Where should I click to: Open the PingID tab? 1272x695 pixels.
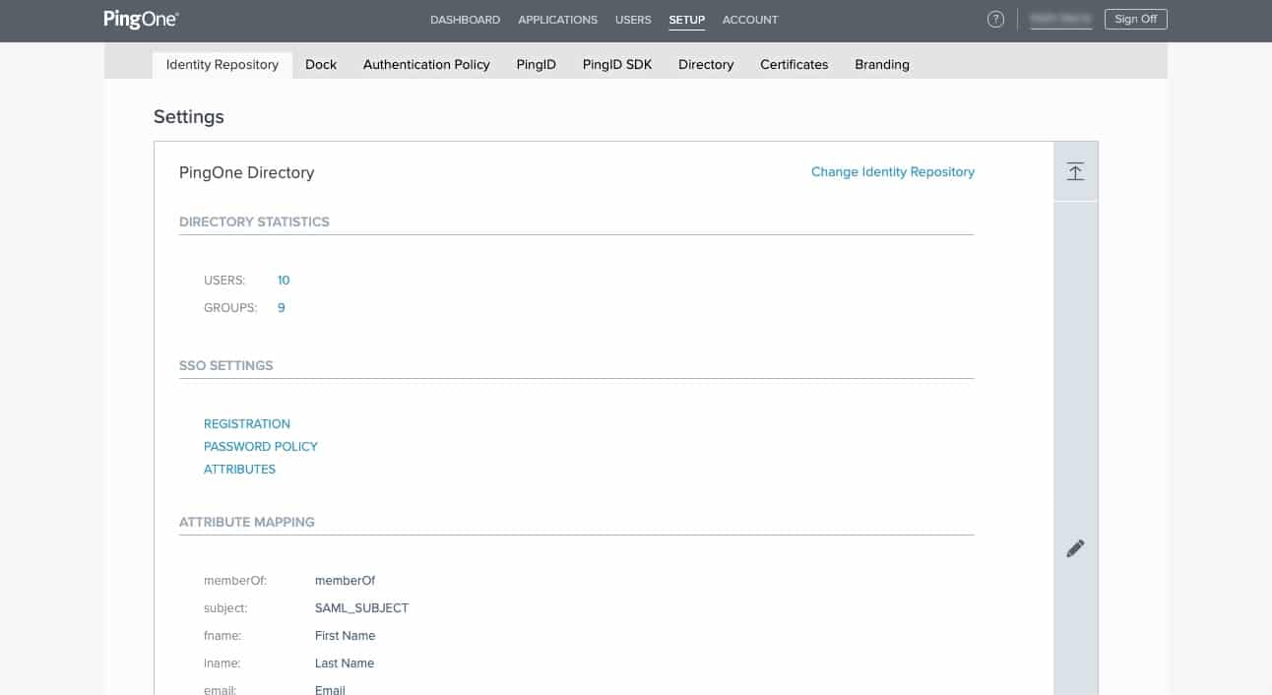point(536,65)
